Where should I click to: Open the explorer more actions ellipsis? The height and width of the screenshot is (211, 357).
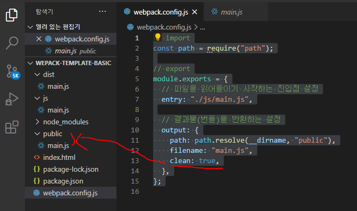point(102,11)
